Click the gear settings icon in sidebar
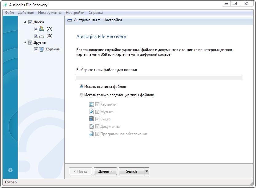This screenshot has width=256, height=188. (x=10, y=170)
